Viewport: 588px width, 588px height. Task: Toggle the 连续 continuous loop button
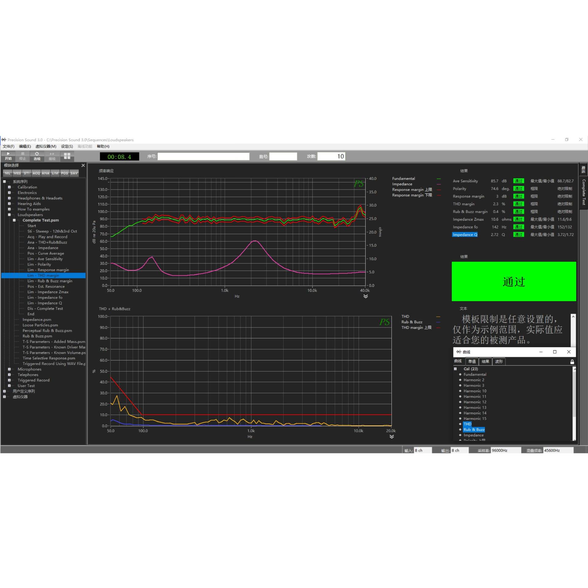[37, 156]
